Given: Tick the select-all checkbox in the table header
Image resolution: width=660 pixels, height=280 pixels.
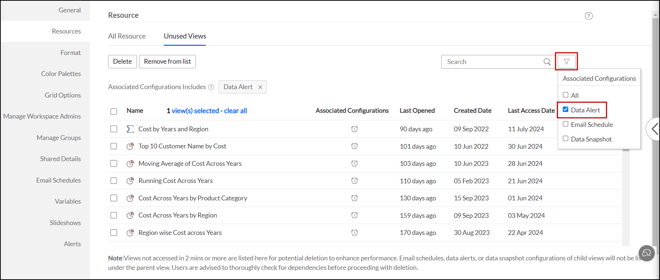Looking at the screenshot, I should pos(114,111).
